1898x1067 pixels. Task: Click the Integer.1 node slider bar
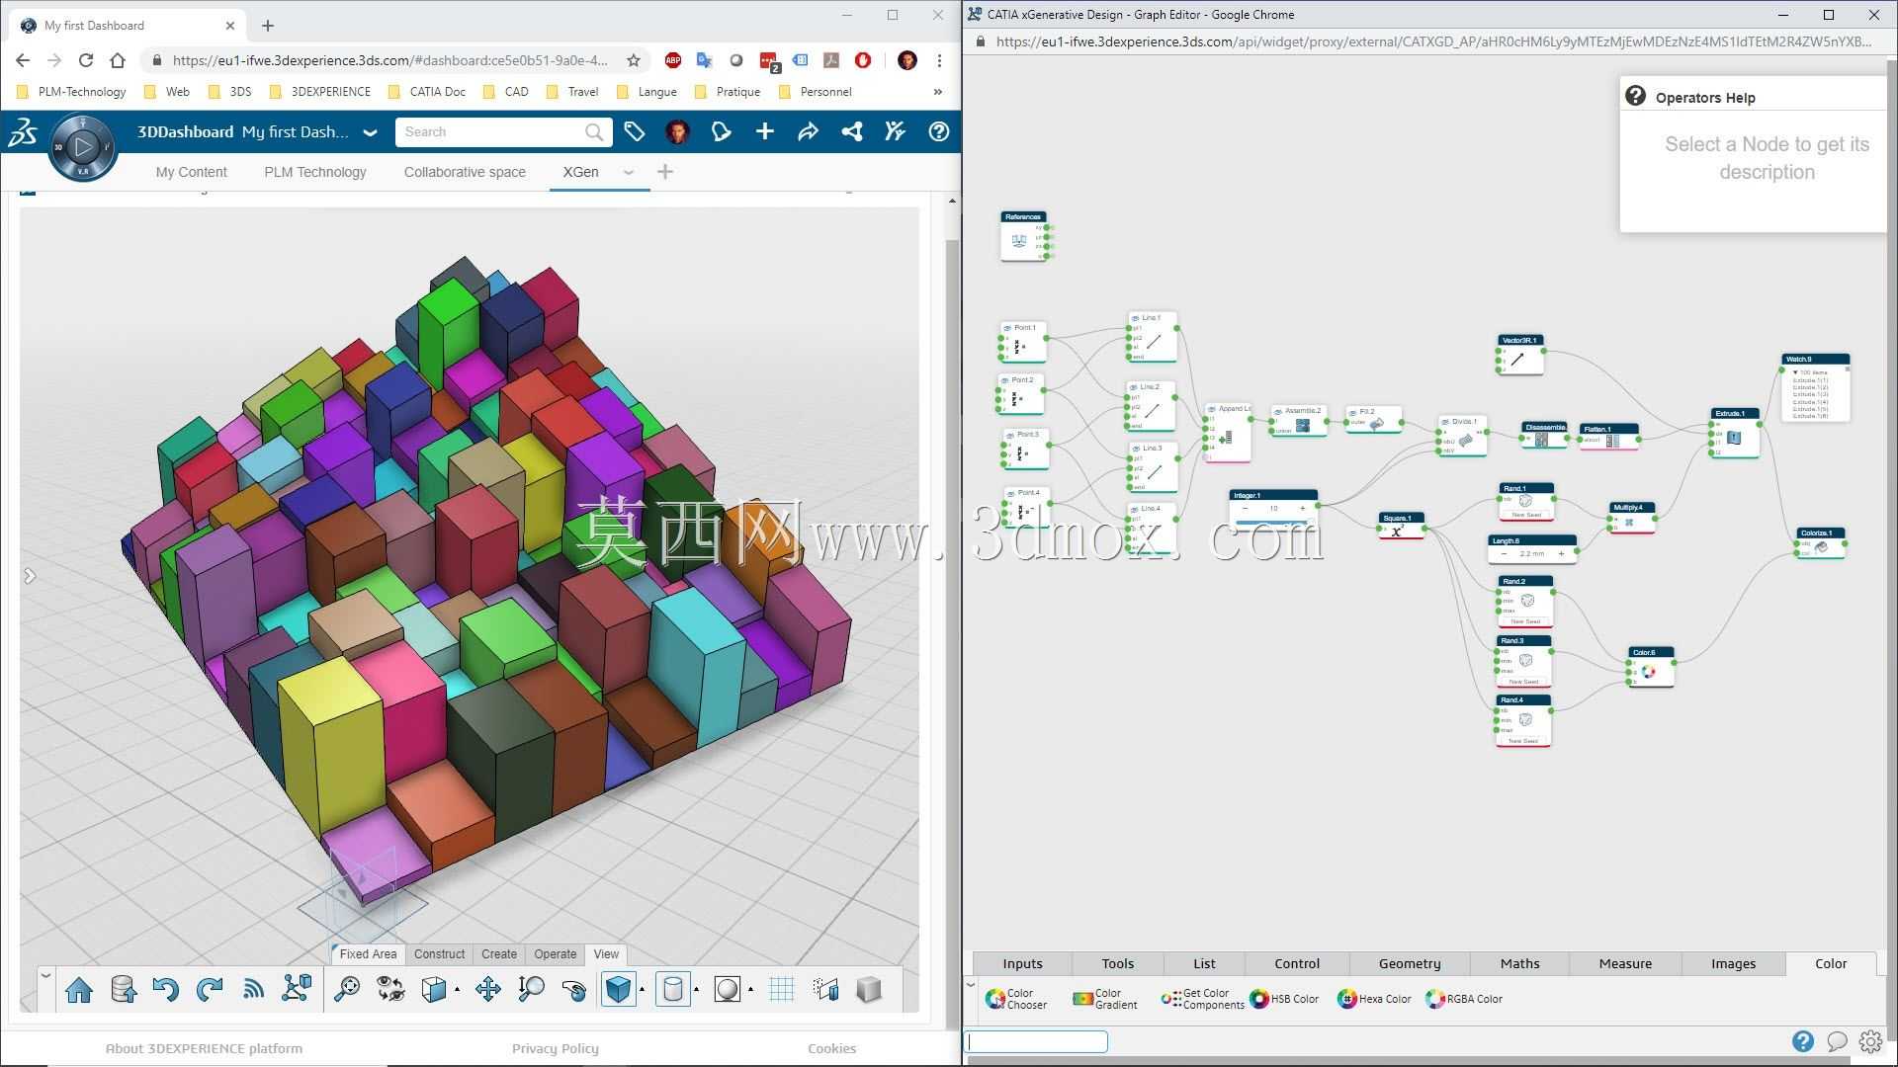(1273, 522)
